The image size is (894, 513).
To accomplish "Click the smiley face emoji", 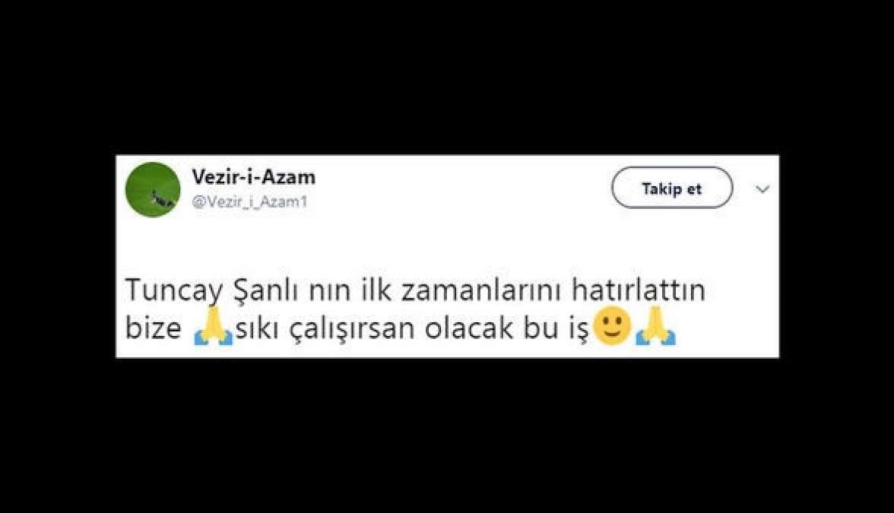I will click(x=613, y=326).
